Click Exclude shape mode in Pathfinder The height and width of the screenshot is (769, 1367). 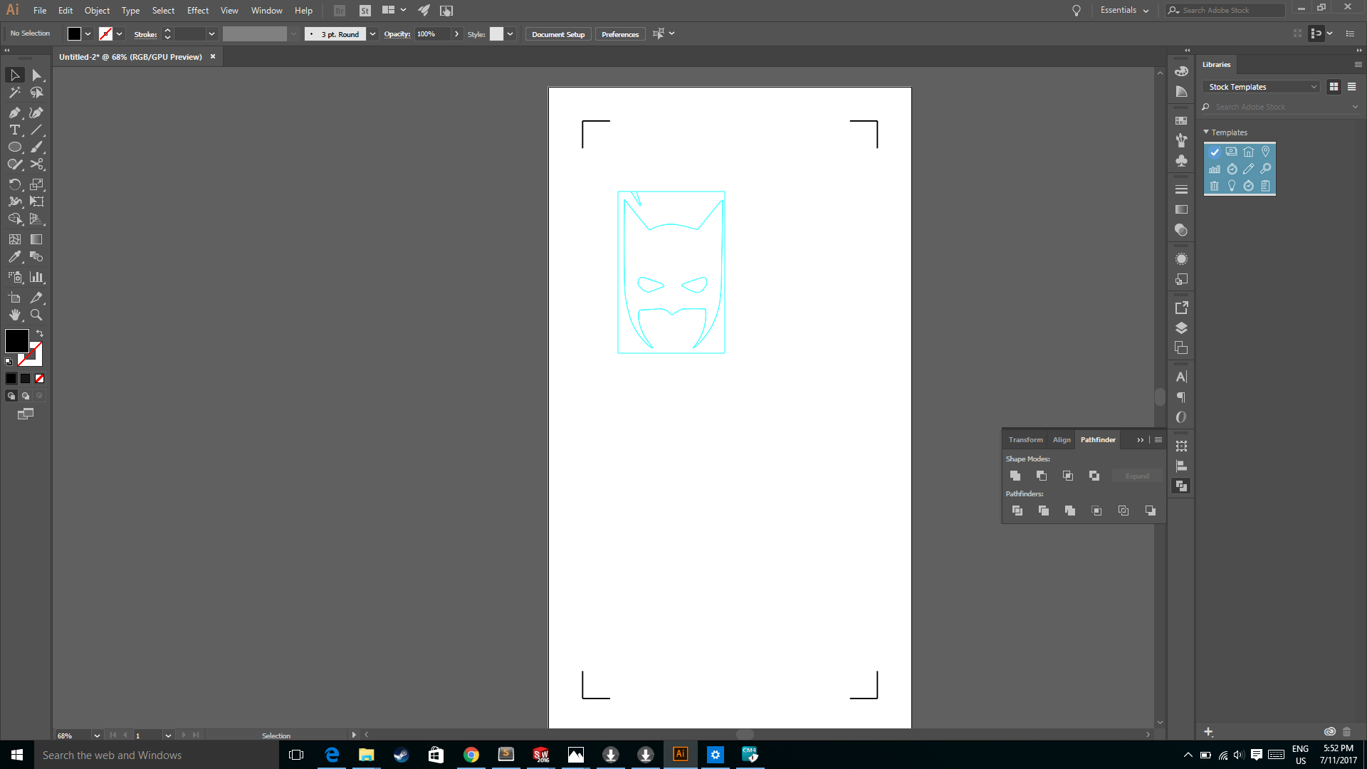pos(1094,476)
